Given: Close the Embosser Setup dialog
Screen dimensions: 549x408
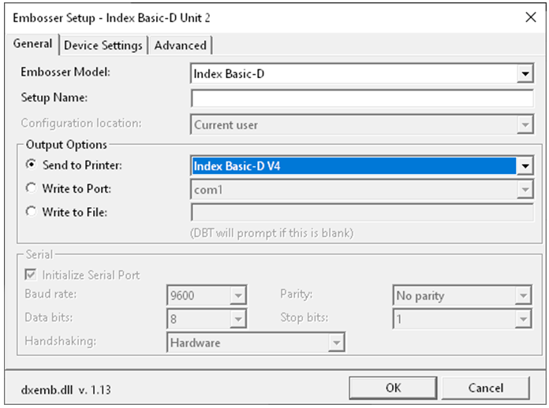Looking at the screenshot, I should [531, 17].
